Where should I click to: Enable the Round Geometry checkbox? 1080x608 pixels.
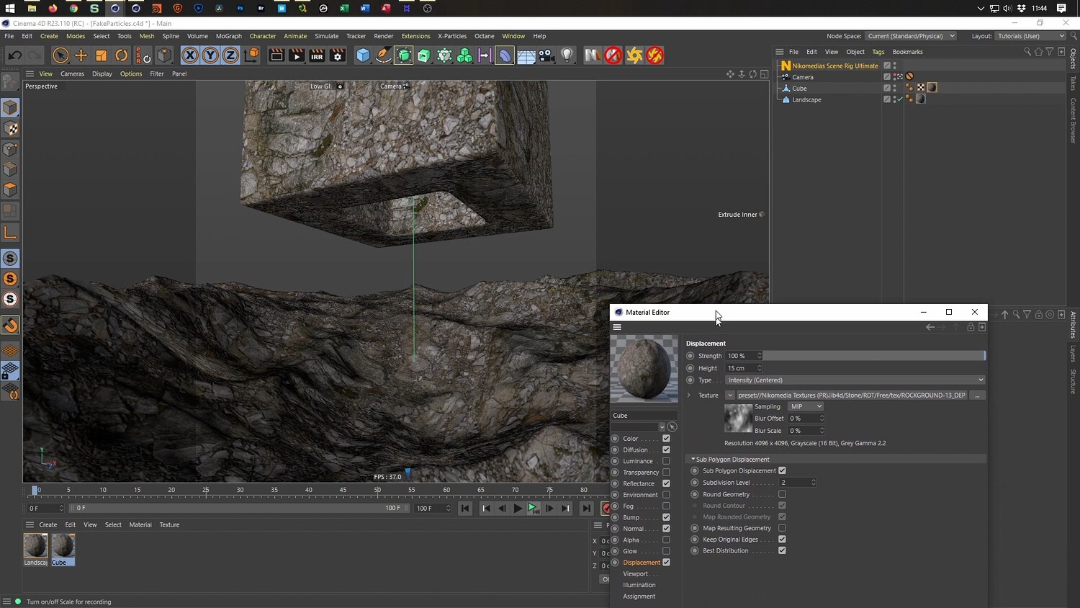click(x=782, y=494)
